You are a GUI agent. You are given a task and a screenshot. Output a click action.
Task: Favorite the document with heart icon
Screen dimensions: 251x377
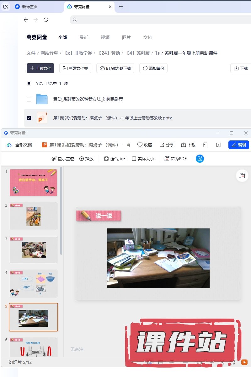click(145, 145)
